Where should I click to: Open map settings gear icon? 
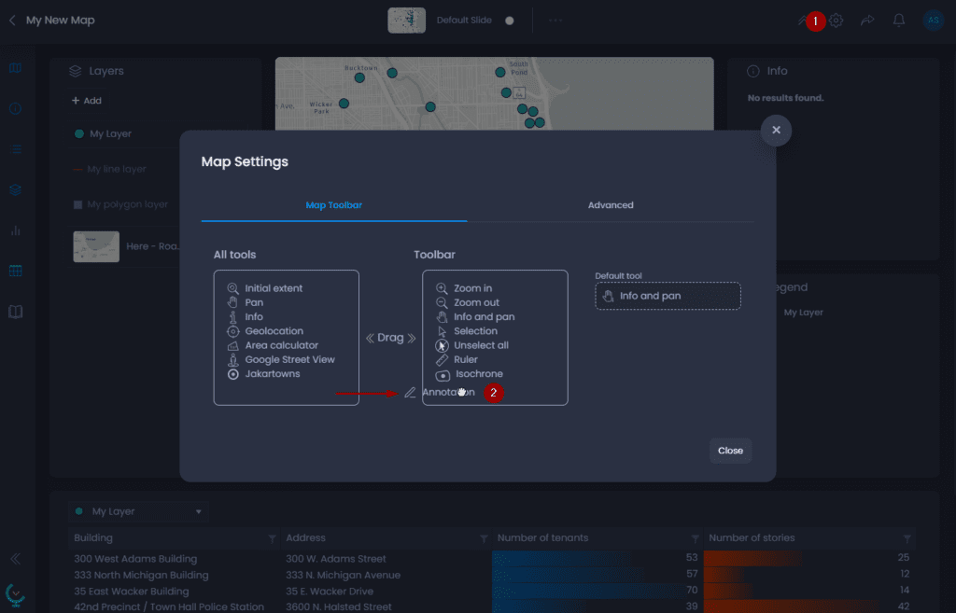pyautogui.click(x=836, y=21)
